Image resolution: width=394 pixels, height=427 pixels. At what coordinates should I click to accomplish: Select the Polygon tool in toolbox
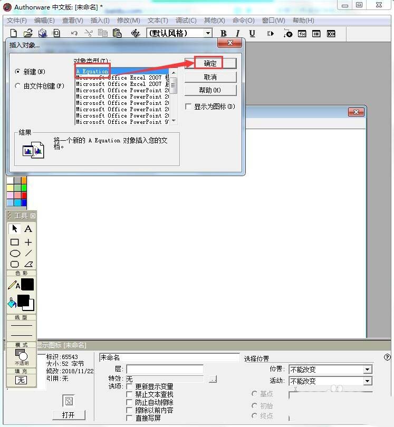tap(28, 264)
